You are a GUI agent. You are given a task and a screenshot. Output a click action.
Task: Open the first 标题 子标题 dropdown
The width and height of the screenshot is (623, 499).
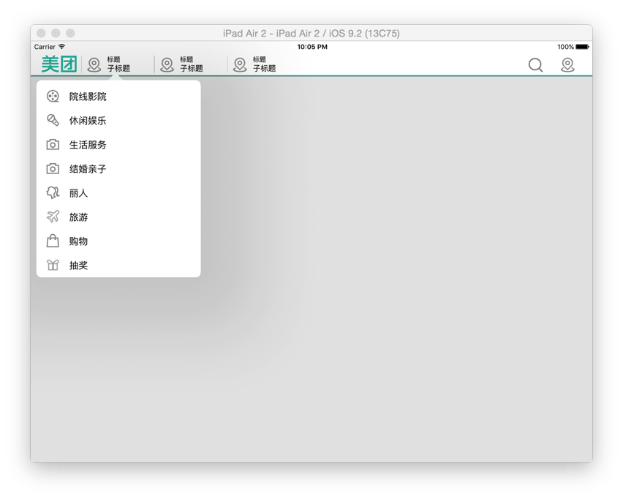118,64
